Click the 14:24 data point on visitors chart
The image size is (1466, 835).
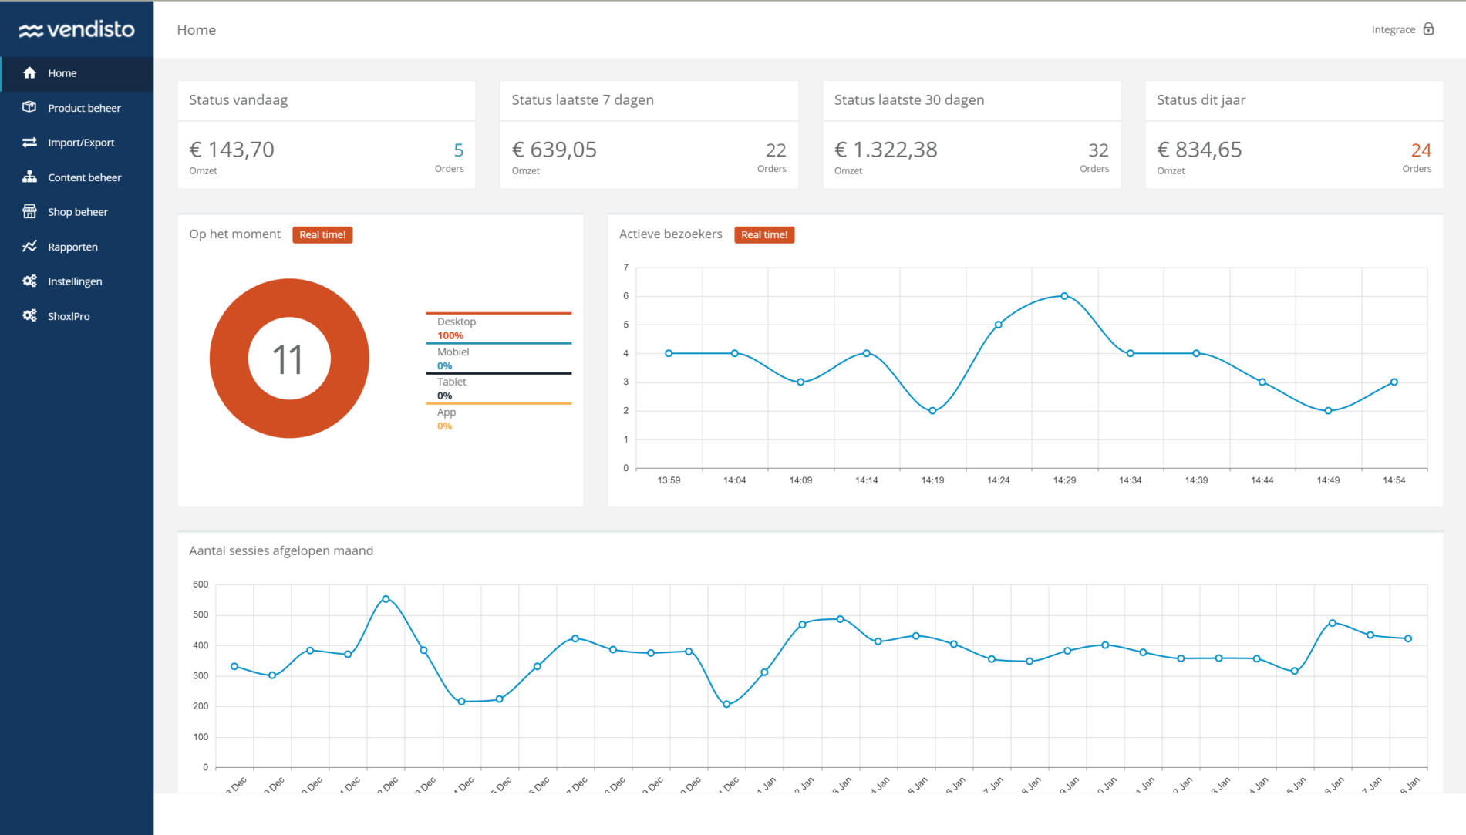[999, 325]
